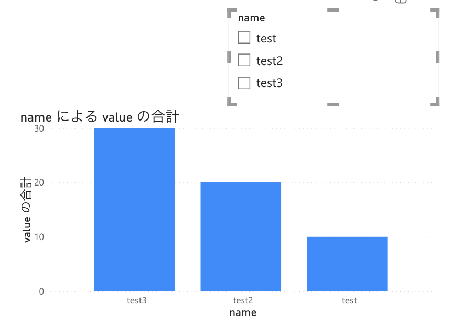Check the test checkbox in slicer
This screenshot has height=326, width=451.
[x=244, y=37]
